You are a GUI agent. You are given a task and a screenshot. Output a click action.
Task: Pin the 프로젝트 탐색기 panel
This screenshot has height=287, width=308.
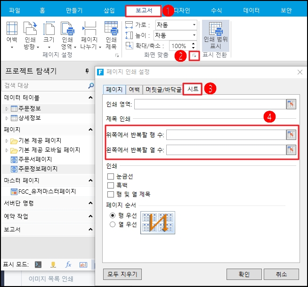87,71
